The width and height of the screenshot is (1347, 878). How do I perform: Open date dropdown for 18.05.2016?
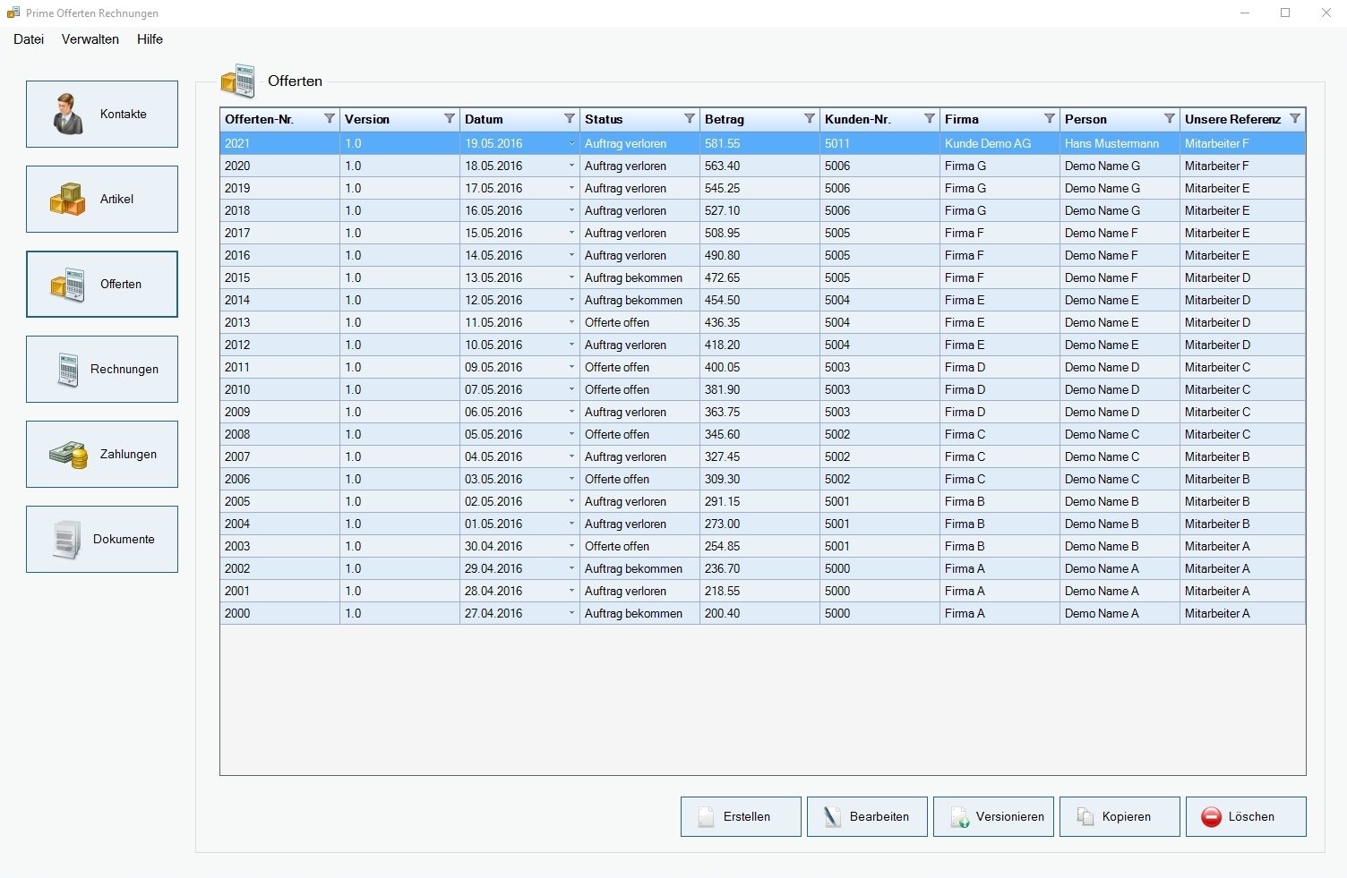click(x=571, y=166)
